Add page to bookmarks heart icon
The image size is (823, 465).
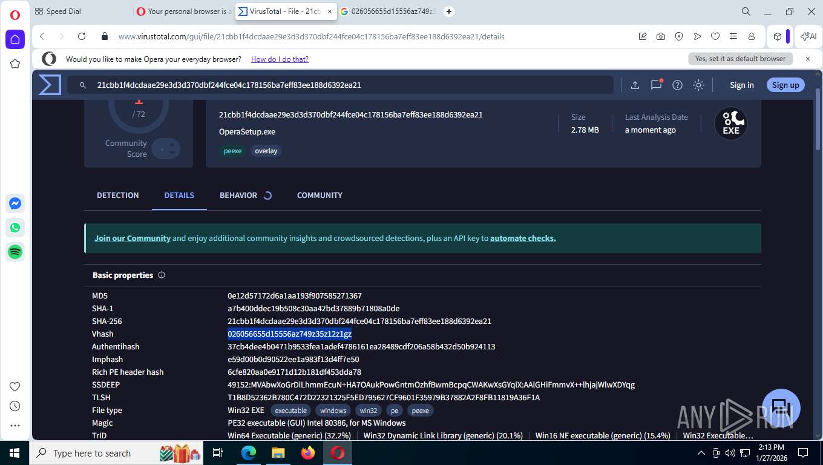click(x=715, y=36)
